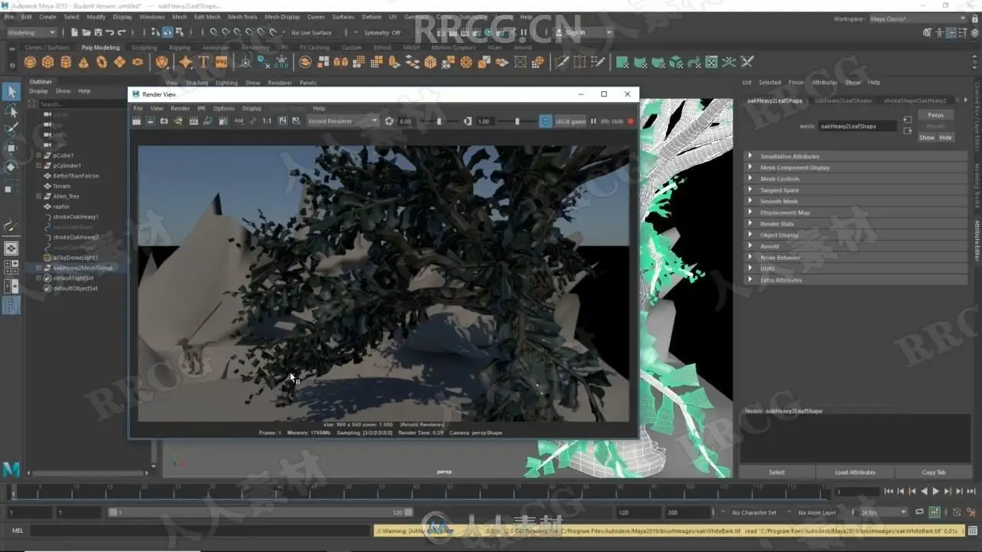Create a polygon cone from the shelf

coord(84,62)
